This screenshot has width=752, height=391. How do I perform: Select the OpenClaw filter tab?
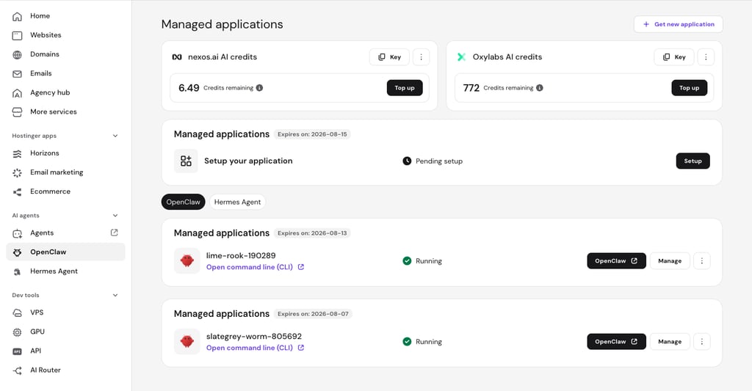[183, 202]
